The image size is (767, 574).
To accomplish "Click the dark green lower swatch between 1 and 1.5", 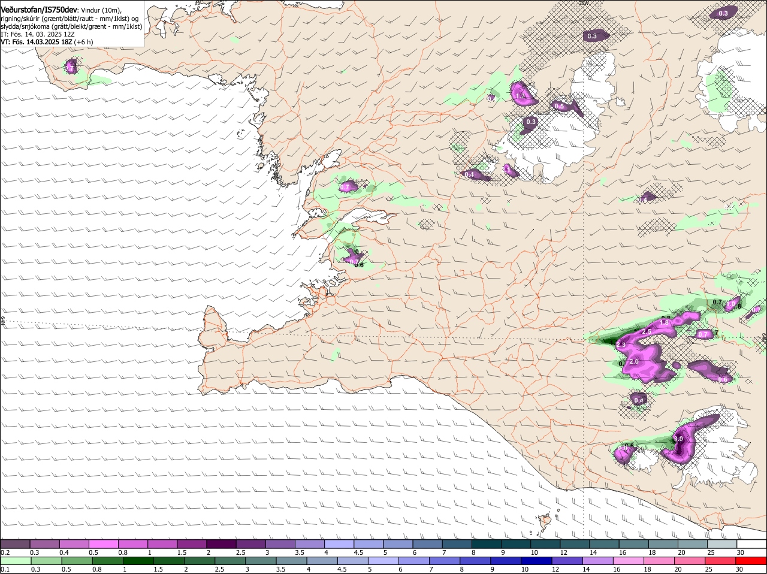I will (x=138, y=561).
